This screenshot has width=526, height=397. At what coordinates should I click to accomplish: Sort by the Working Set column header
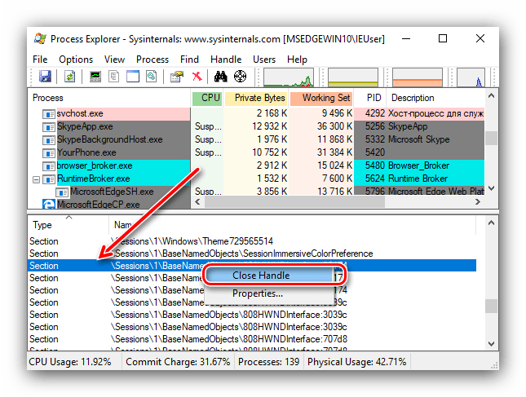pos(321,98)
